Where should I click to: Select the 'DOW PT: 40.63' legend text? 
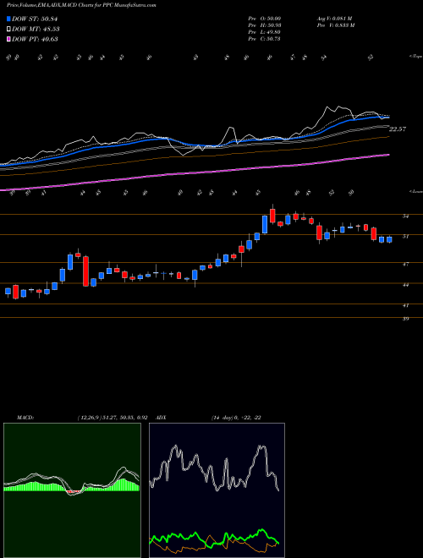35,39
